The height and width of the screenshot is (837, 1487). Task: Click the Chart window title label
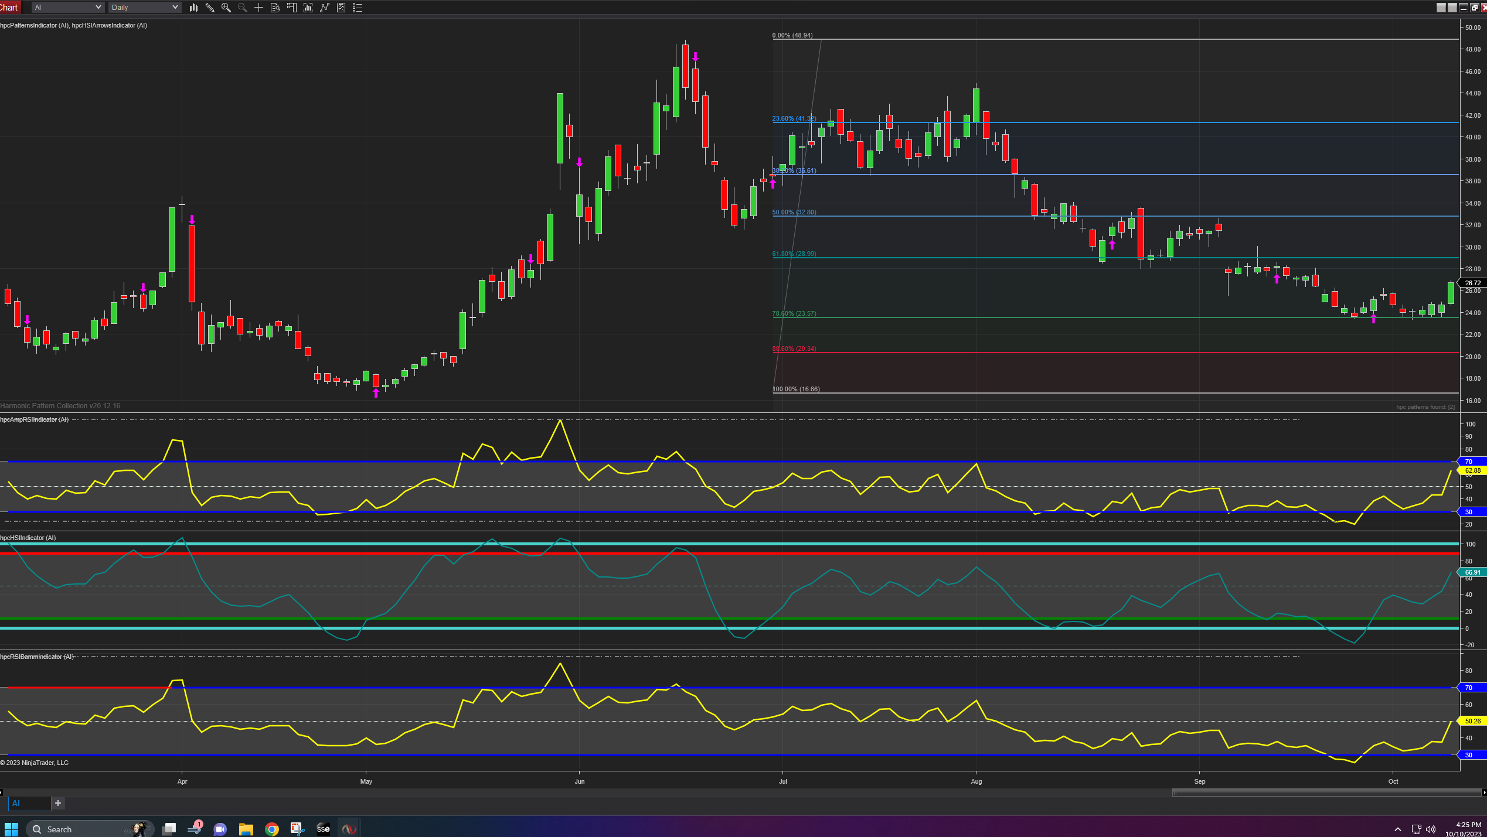9,7
